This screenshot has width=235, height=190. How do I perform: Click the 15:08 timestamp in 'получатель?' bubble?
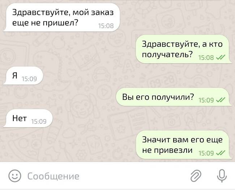[206, 57]
